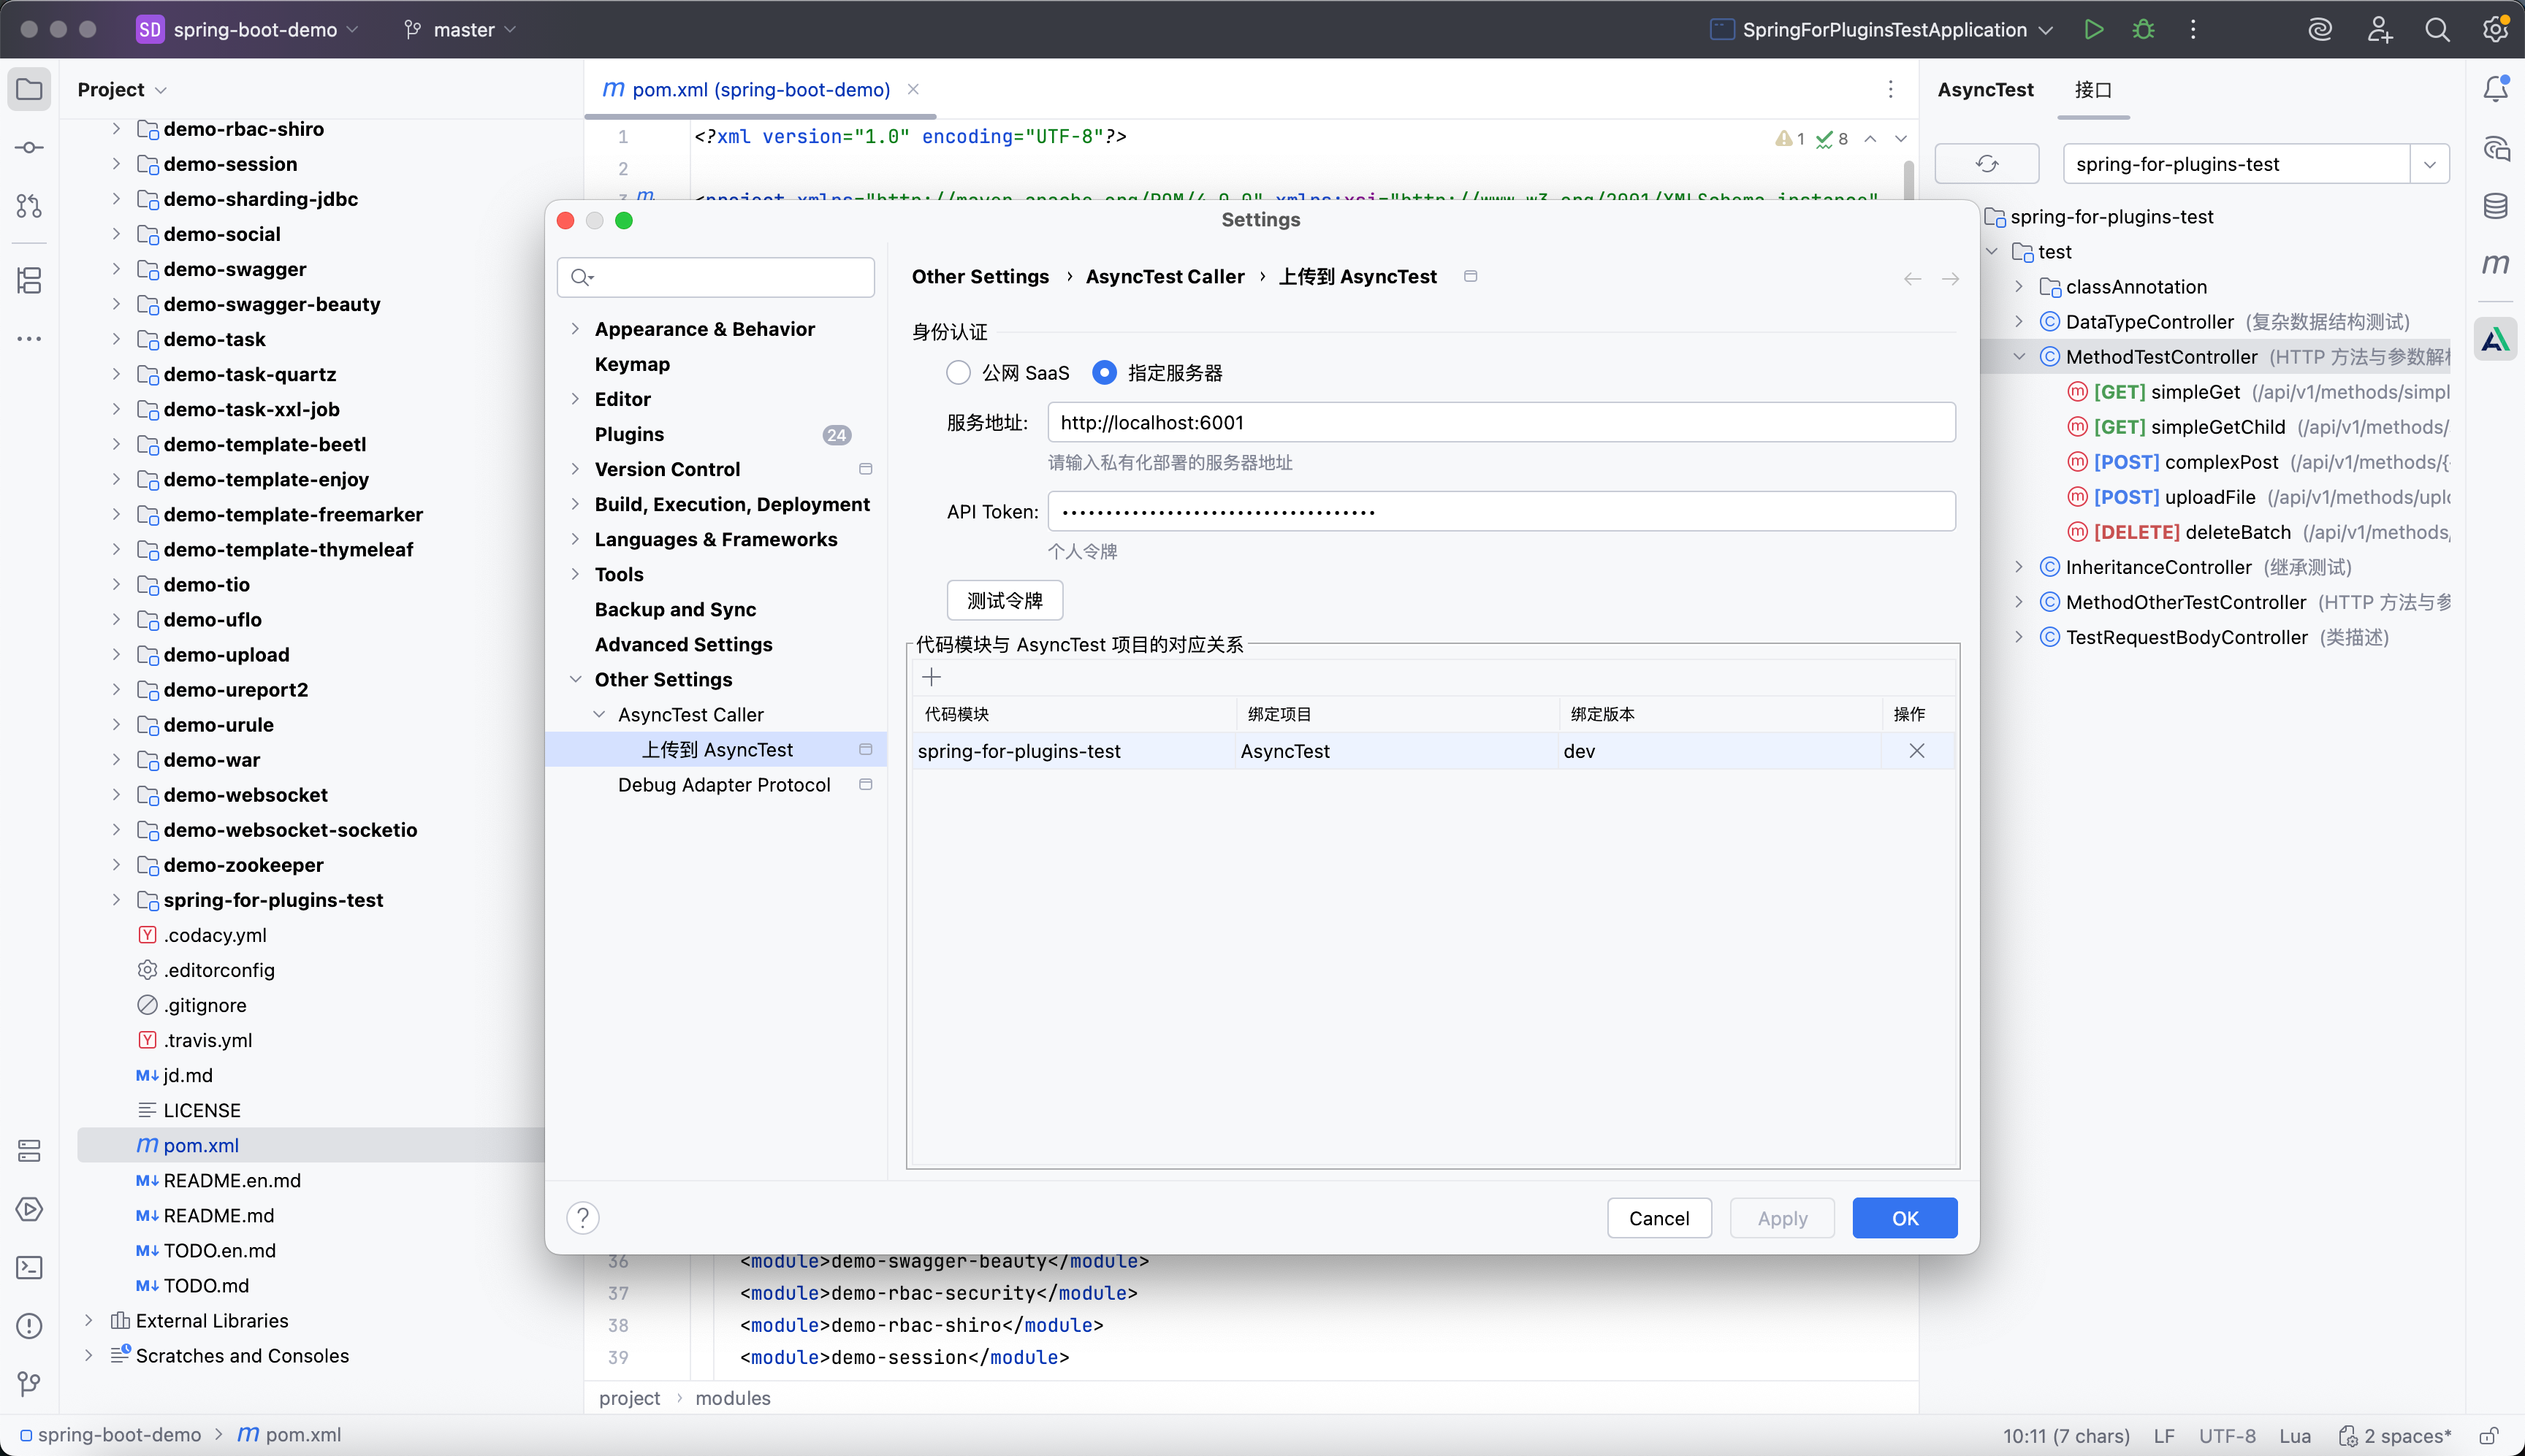Image resolution: width=2525 pixels, height=1456 pixels.
Task: Switch to the 接口 tab
Action: click(2092, 90)
